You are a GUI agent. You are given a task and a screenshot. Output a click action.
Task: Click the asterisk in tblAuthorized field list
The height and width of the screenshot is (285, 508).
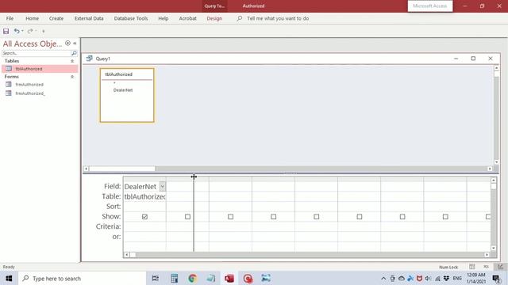114,83
